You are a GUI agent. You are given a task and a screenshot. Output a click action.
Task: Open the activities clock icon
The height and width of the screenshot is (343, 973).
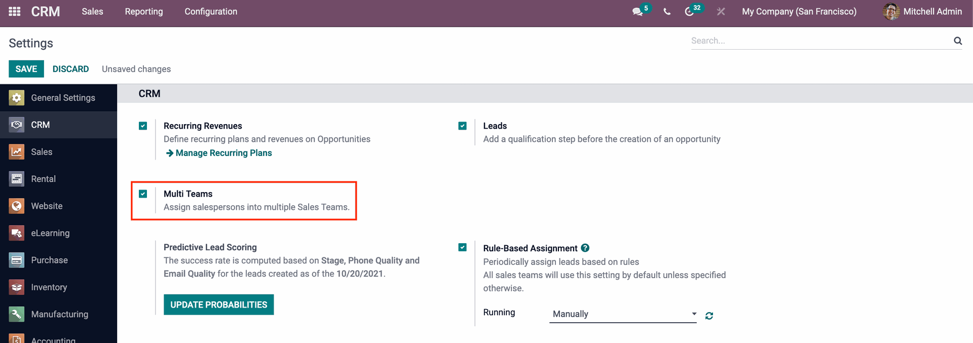(x=689, y=11)
